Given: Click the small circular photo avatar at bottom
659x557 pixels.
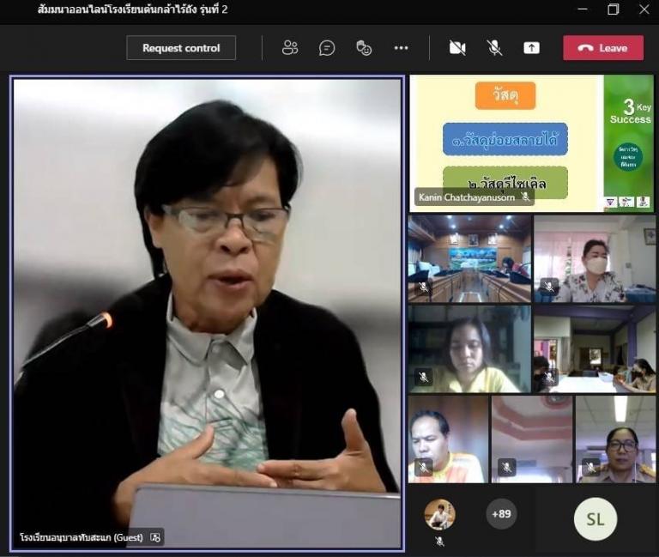Looking at the screenshot, I should [439, 514].
